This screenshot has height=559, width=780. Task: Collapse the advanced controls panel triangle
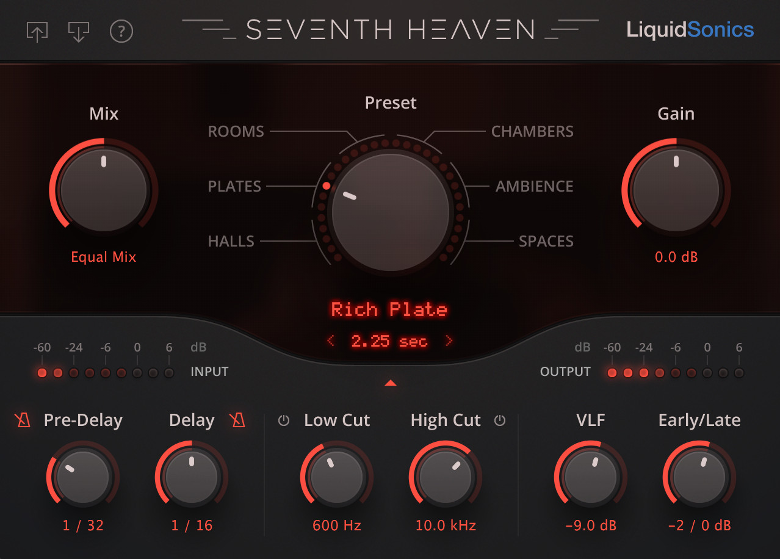pyautogui.click(x=391, y=383)
